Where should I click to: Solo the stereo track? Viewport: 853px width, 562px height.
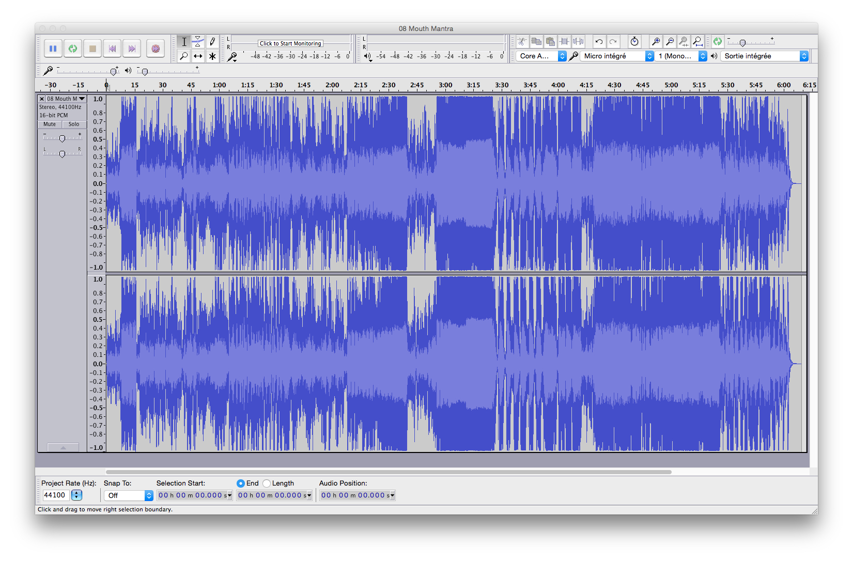(74, 124)
